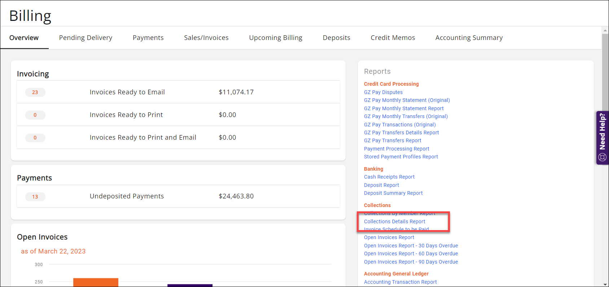Image resolution: width=609 pixels, height=287 pixels.
Task: Open the Collections Details Report link
Action: click(394, 221)
